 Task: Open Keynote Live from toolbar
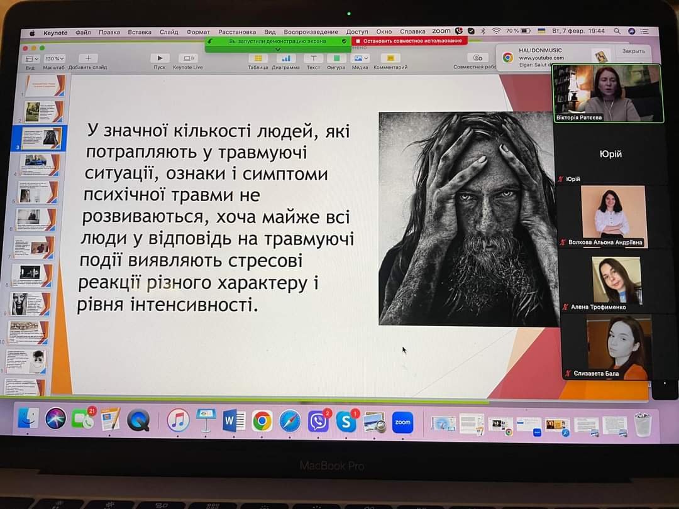tap(187, 58)
